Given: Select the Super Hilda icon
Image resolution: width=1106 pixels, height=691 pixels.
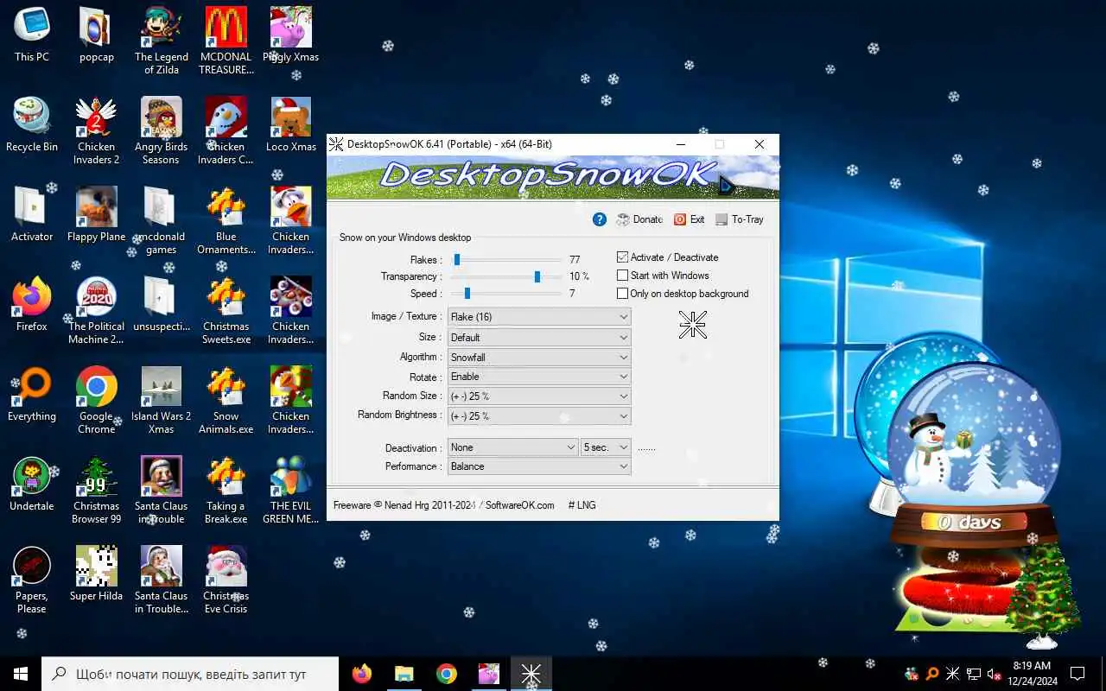Looking at the screenshot, I should 97,574.
